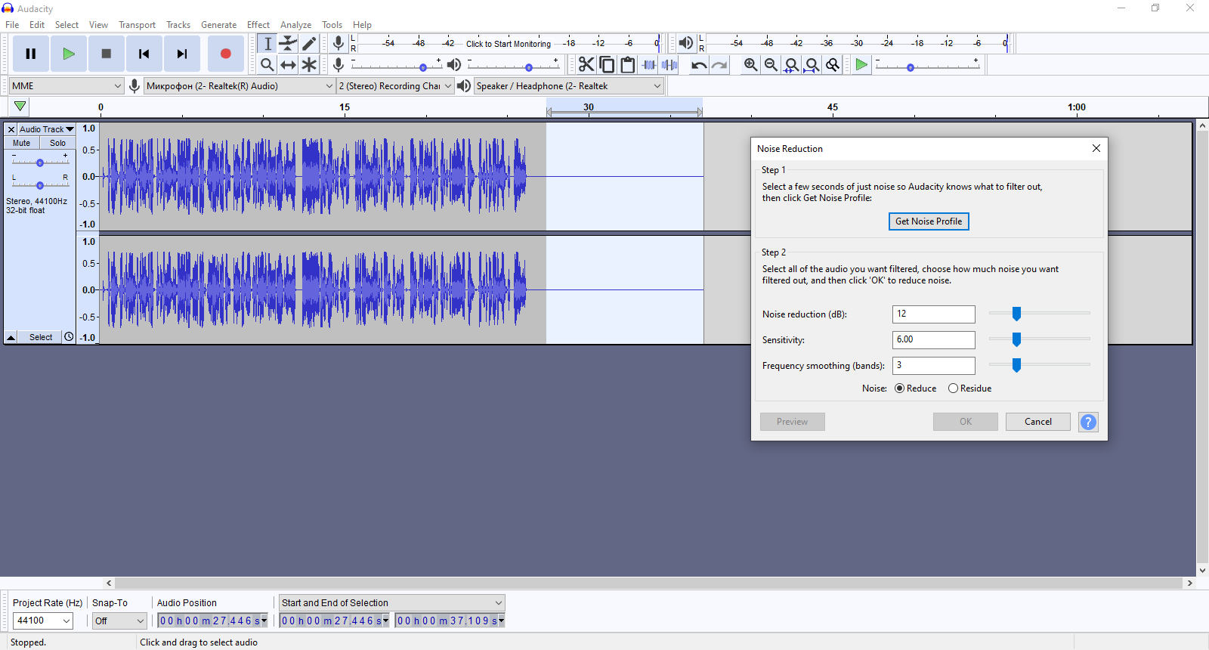The width and height of the screenshot is (1209, 650).
Task: Select the Residue noise radio button
Action: click(x=954, y=388)
